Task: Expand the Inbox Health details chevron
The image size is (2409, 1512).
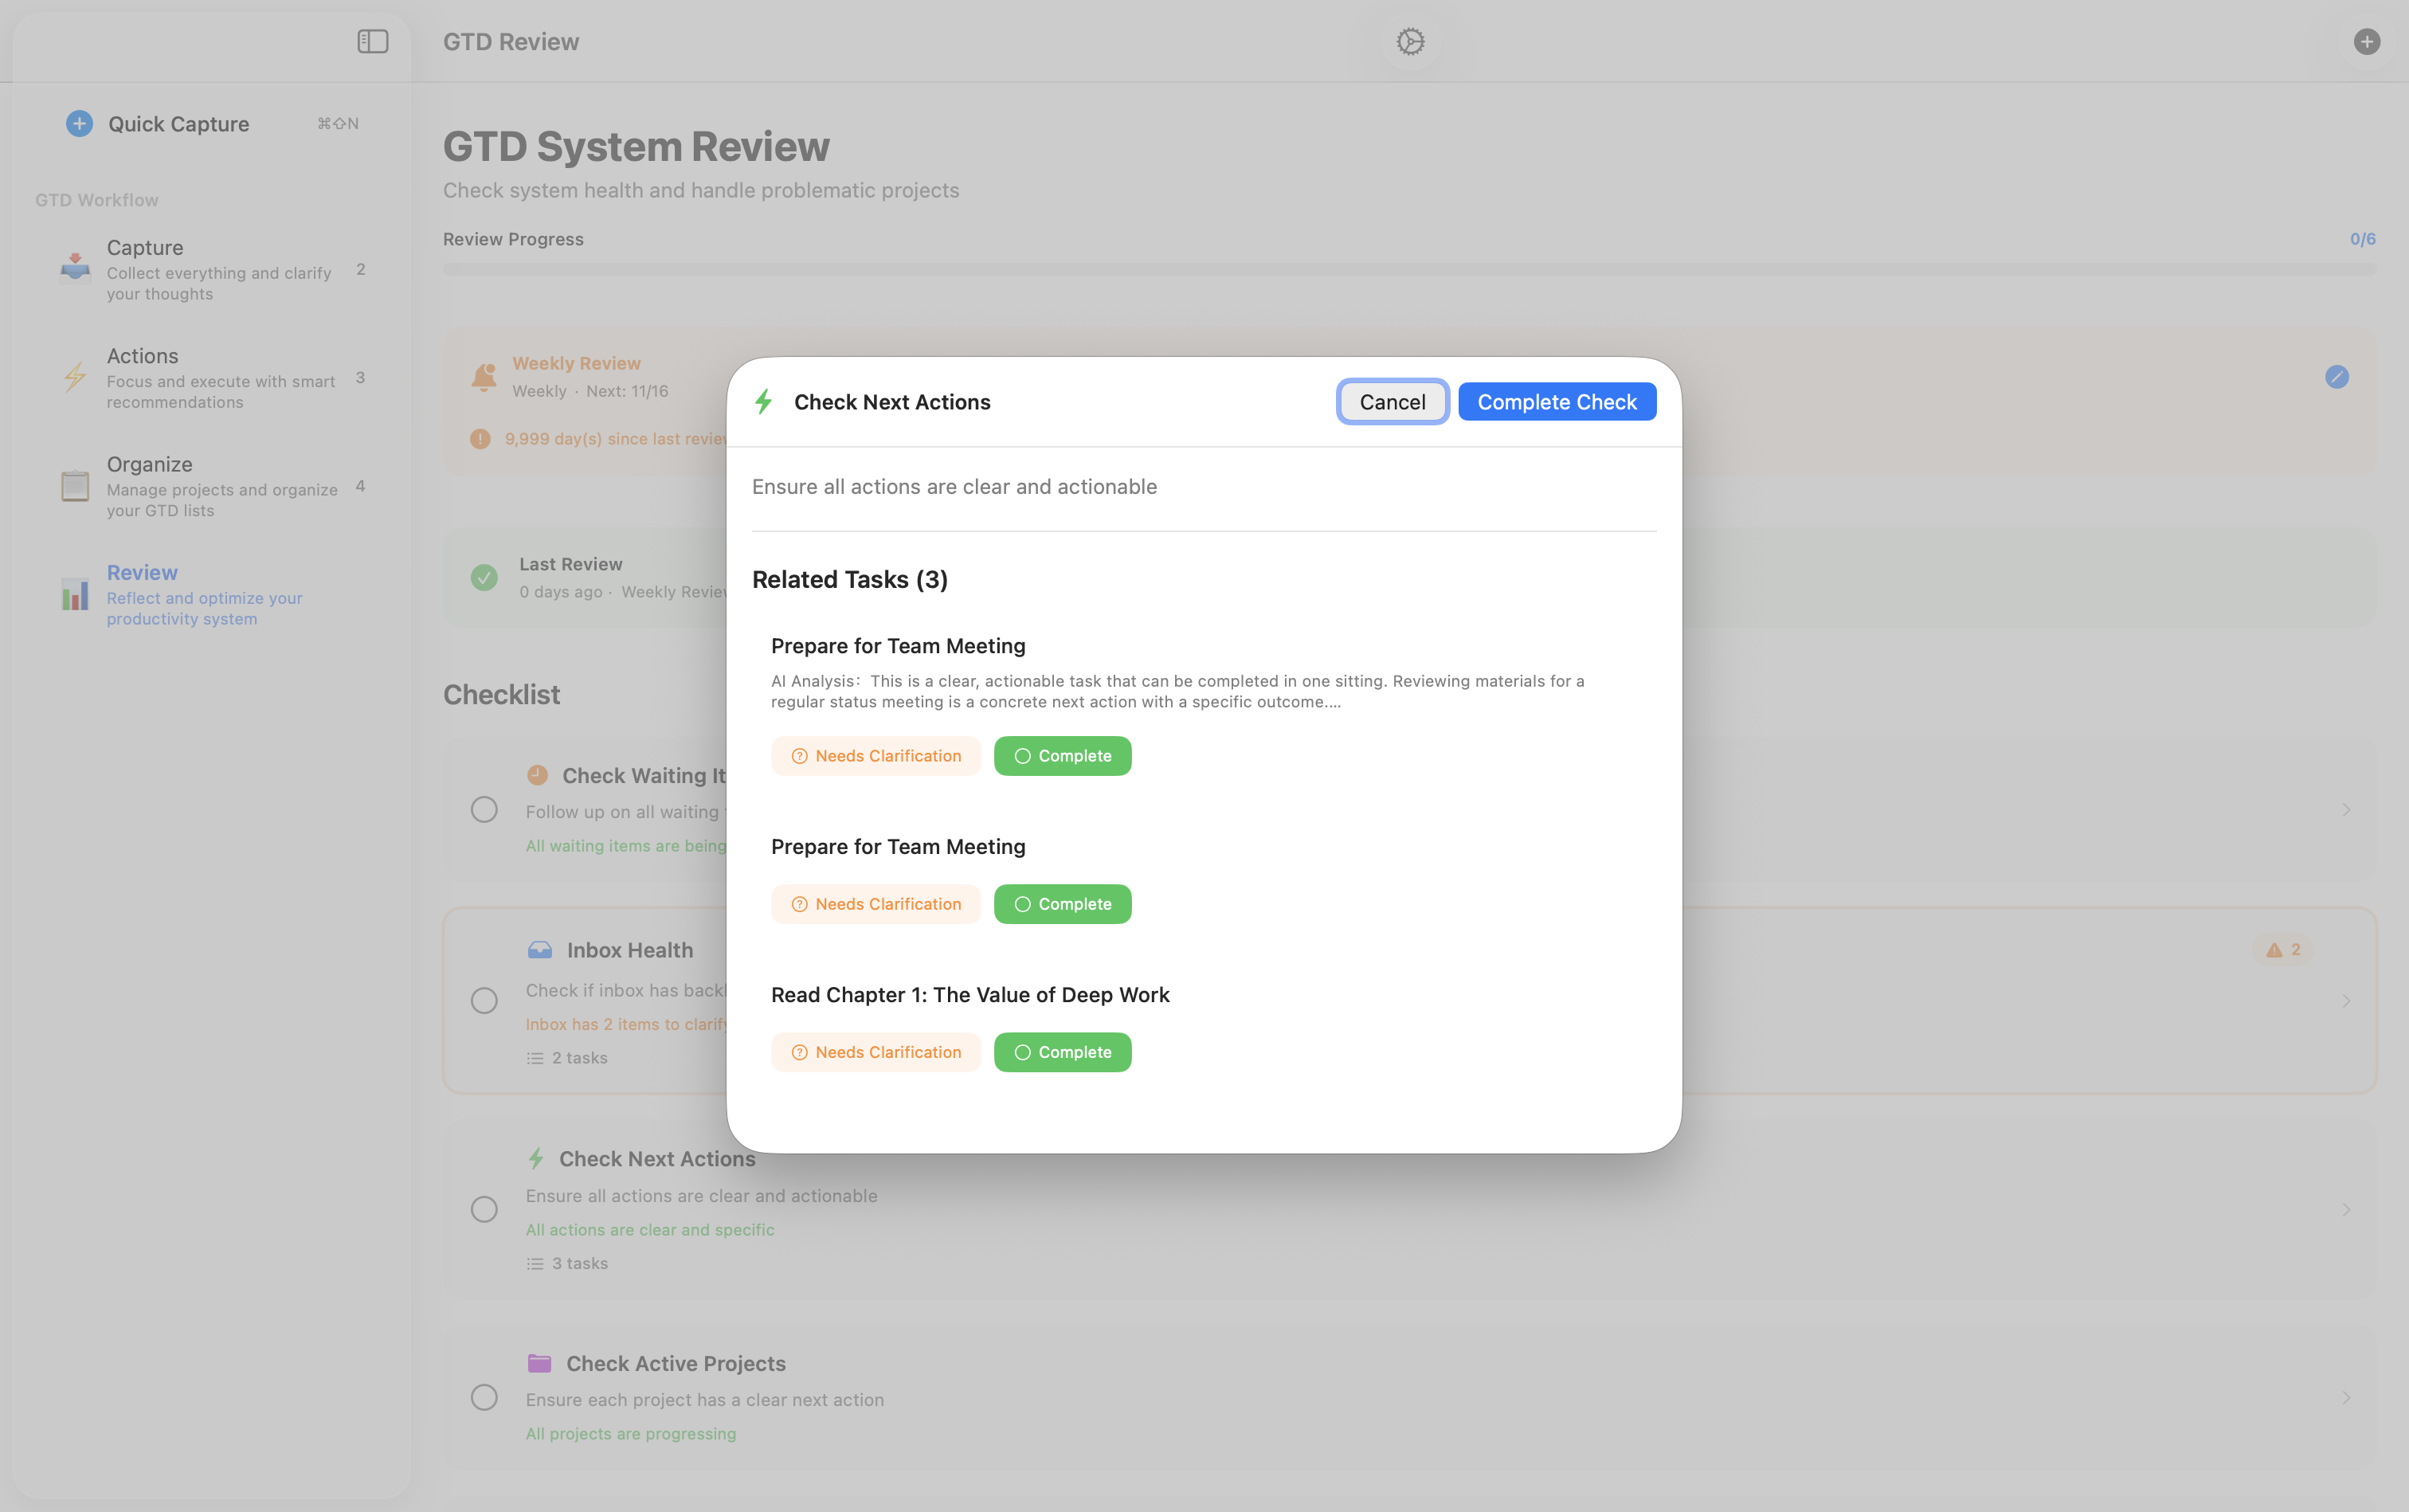Action: point(2346,1000)
